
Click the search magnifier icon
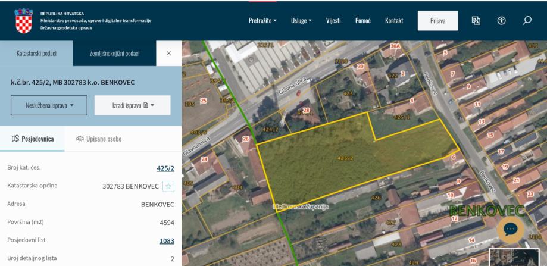527,21
